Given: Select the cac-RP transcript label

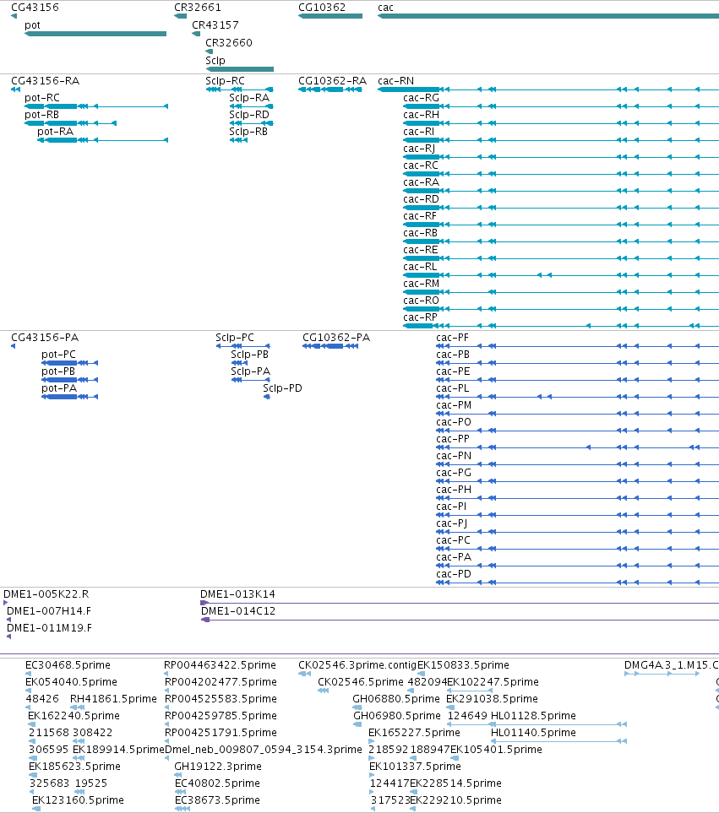Looking at the screenshot, I should (x=420, y=317).
